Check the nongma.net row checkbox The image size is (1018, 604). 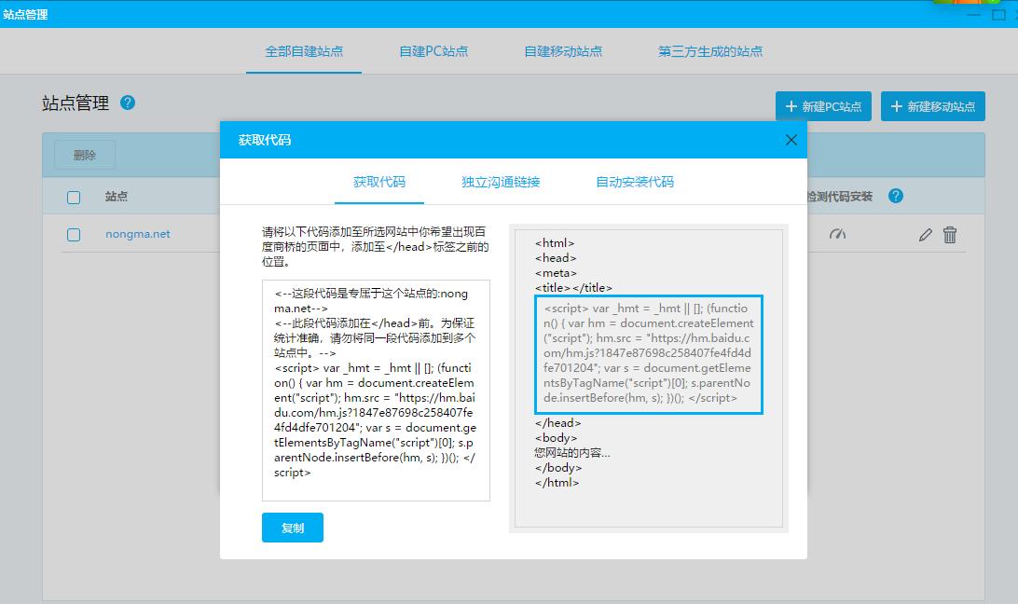click(x=74, y=235)
